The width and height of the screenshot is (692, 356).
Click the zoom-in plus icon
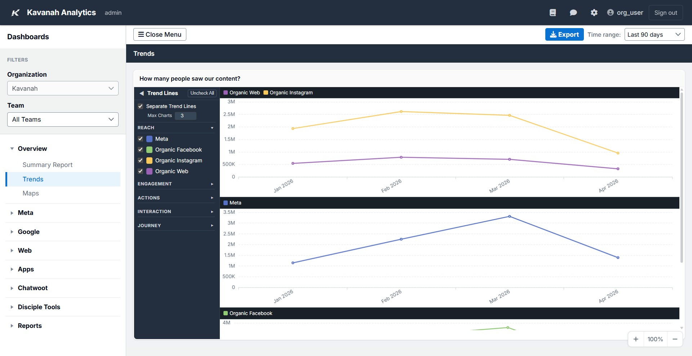636,339
